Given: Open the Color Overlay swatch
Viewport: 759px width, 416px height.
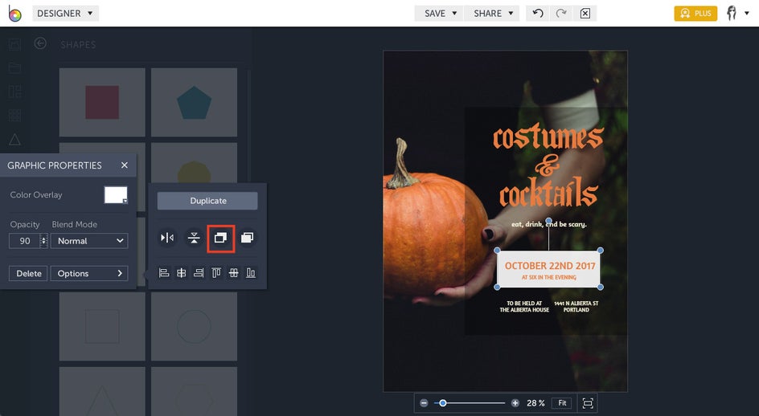Looking at the screenshot, I should [116, 195].
